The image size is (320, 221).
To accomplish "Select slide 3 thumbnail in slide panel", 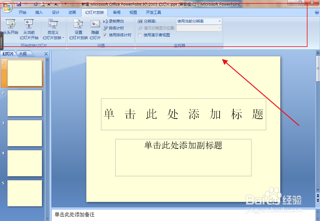I will click(25, 133).
